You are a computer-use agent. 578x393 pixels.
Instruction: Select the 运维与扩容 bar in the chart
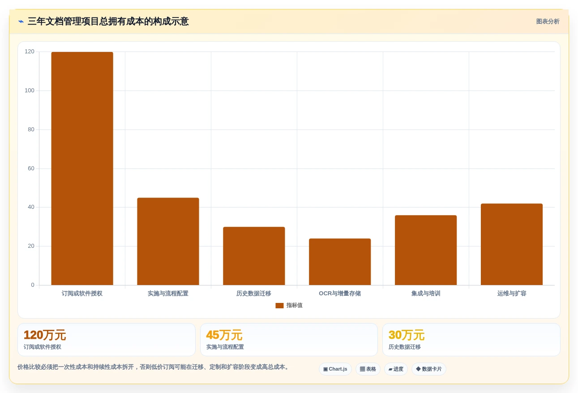click(512, 244)
